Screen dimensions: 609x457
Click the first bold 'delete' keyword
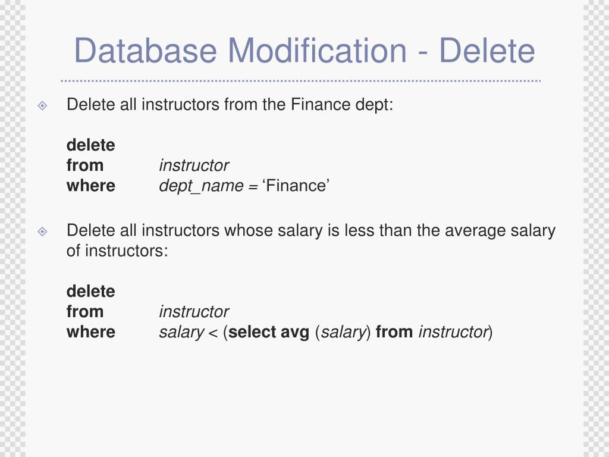click(x=91, y=145)
